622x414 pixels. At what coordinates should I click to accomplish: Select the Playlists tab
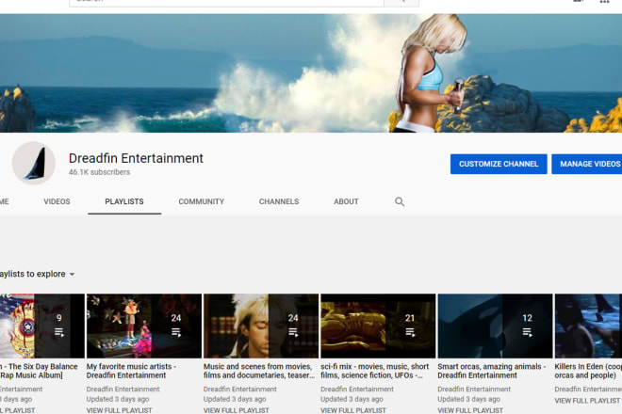pyautogui.click(x=124, y=201)
